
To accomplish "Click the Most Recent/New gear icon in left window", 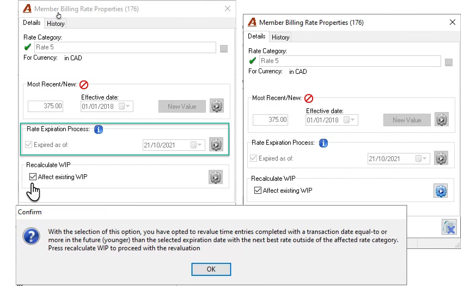I will point(217,106).
